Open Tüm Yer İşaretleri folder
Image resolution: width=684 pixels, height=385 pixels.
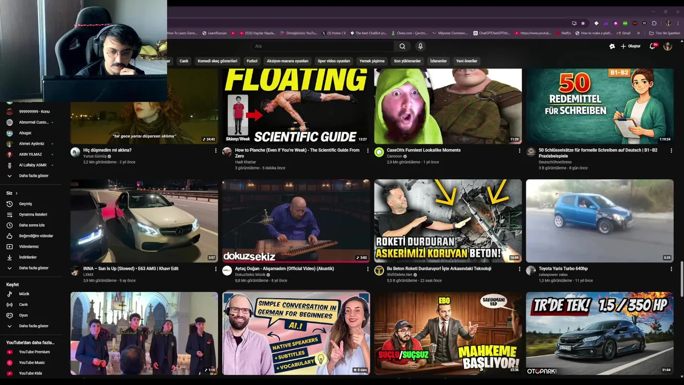(x=664, y=33)
